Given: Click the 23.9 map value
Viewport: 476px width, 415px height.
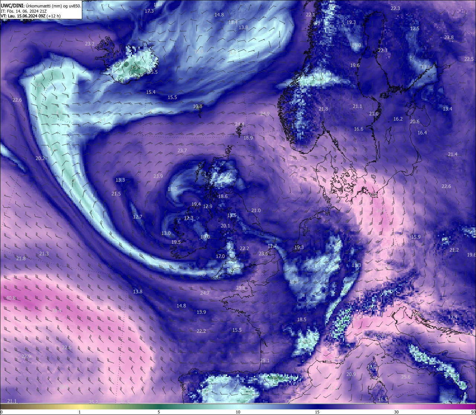Looking at the screenshot, I should point(158,176).
